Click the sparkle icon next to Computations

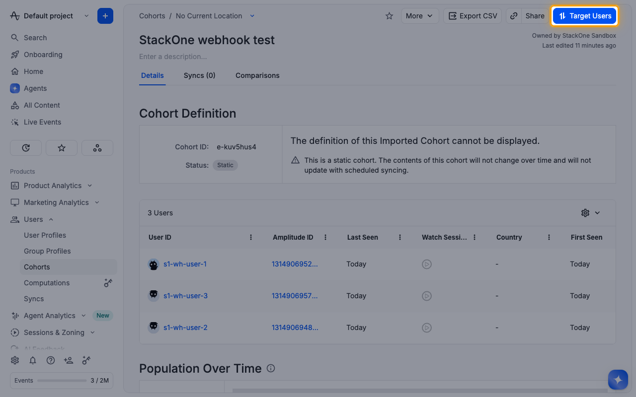click(x=108, y=283)
